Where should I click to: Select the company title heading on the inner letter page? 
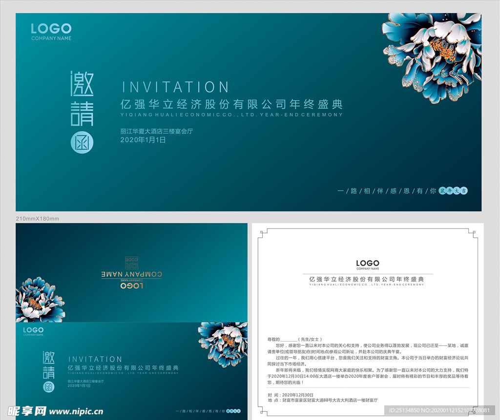pos(367,279)
